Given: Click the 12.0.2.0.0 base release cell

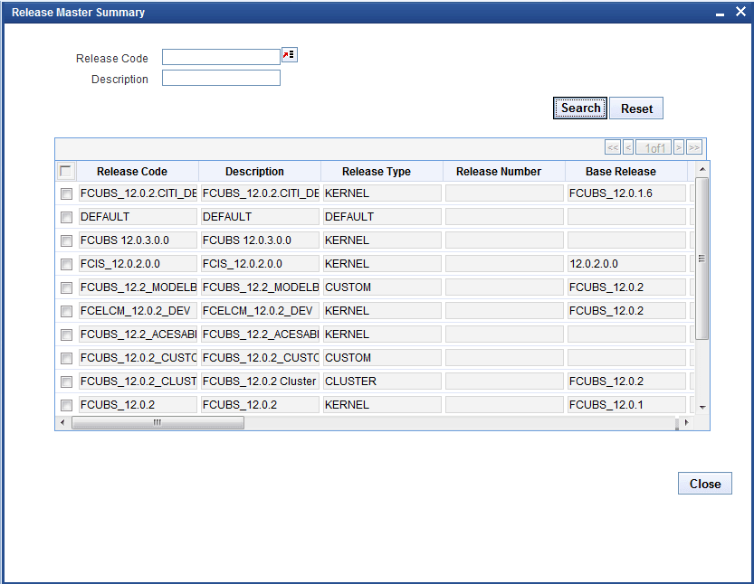Looking at the screenshot, I should pyautogui.click(x=626, y=264).
